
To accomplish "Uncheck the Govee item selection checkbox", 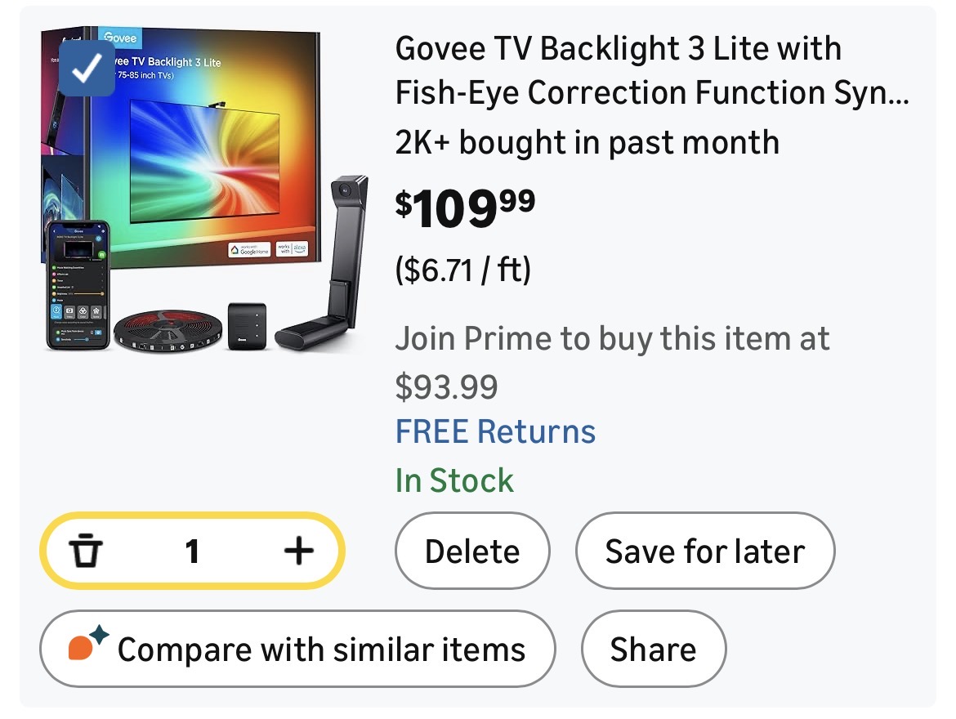I will point(84,74).
